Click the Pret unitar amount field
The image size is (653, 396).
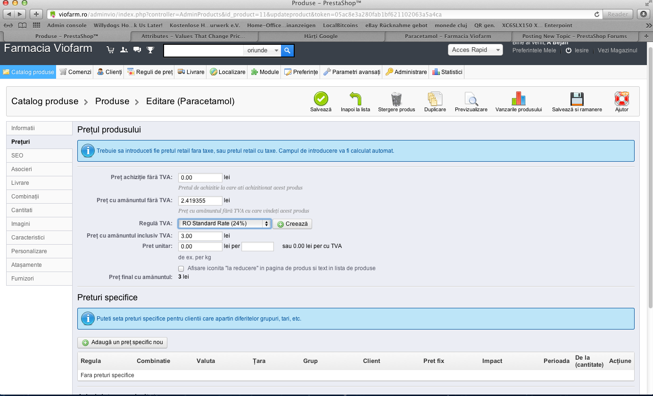[x=200, y=246]
